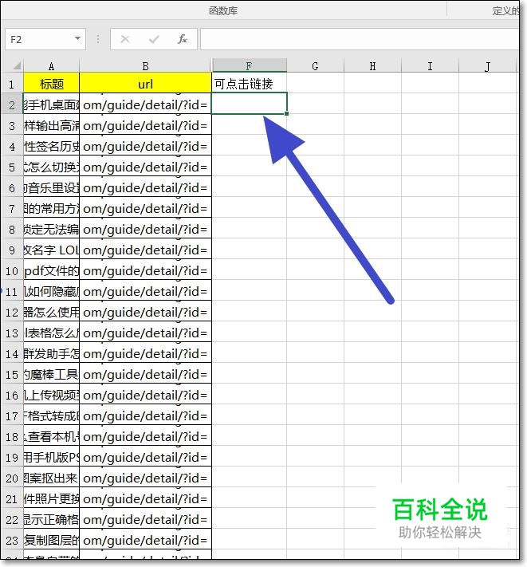Screen dimensions: 527x567
Task: Select row header 20
Action: [12, 478]
